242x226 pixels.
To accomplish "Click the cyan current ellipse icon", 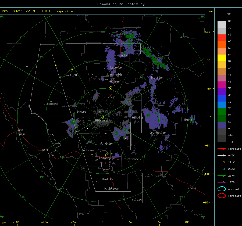I will pyautogui.click(x=222, y=189).
